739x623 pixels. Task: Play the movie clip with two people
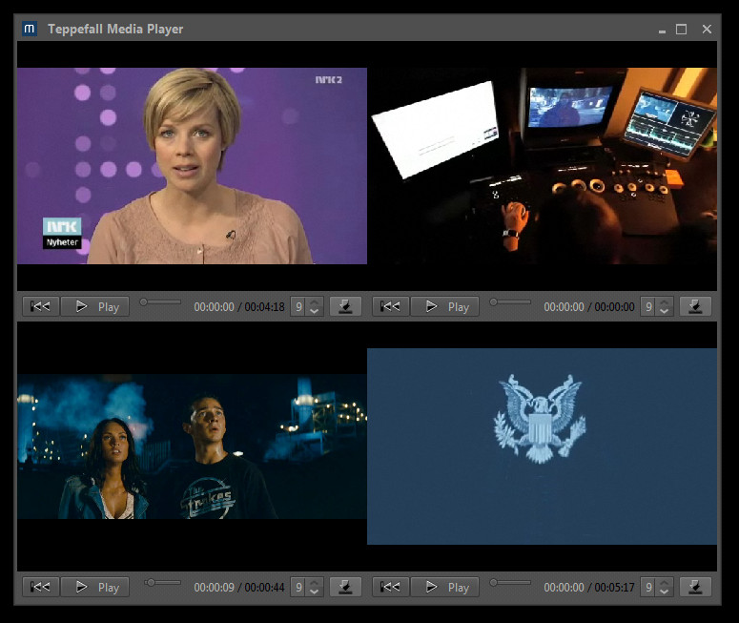click(x=95, y=587)
